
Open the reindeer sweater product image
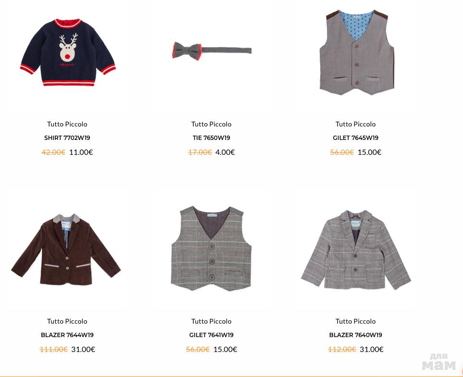coord(68,52)
